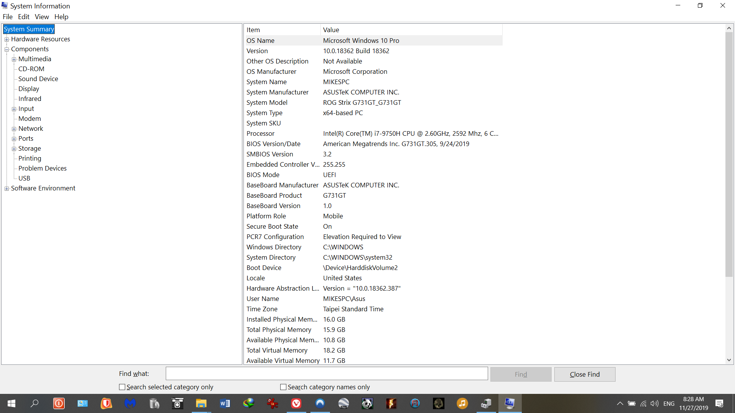Open the devices icon next to System Information
This screenshot has height=413, width=735.
point(486,403)
